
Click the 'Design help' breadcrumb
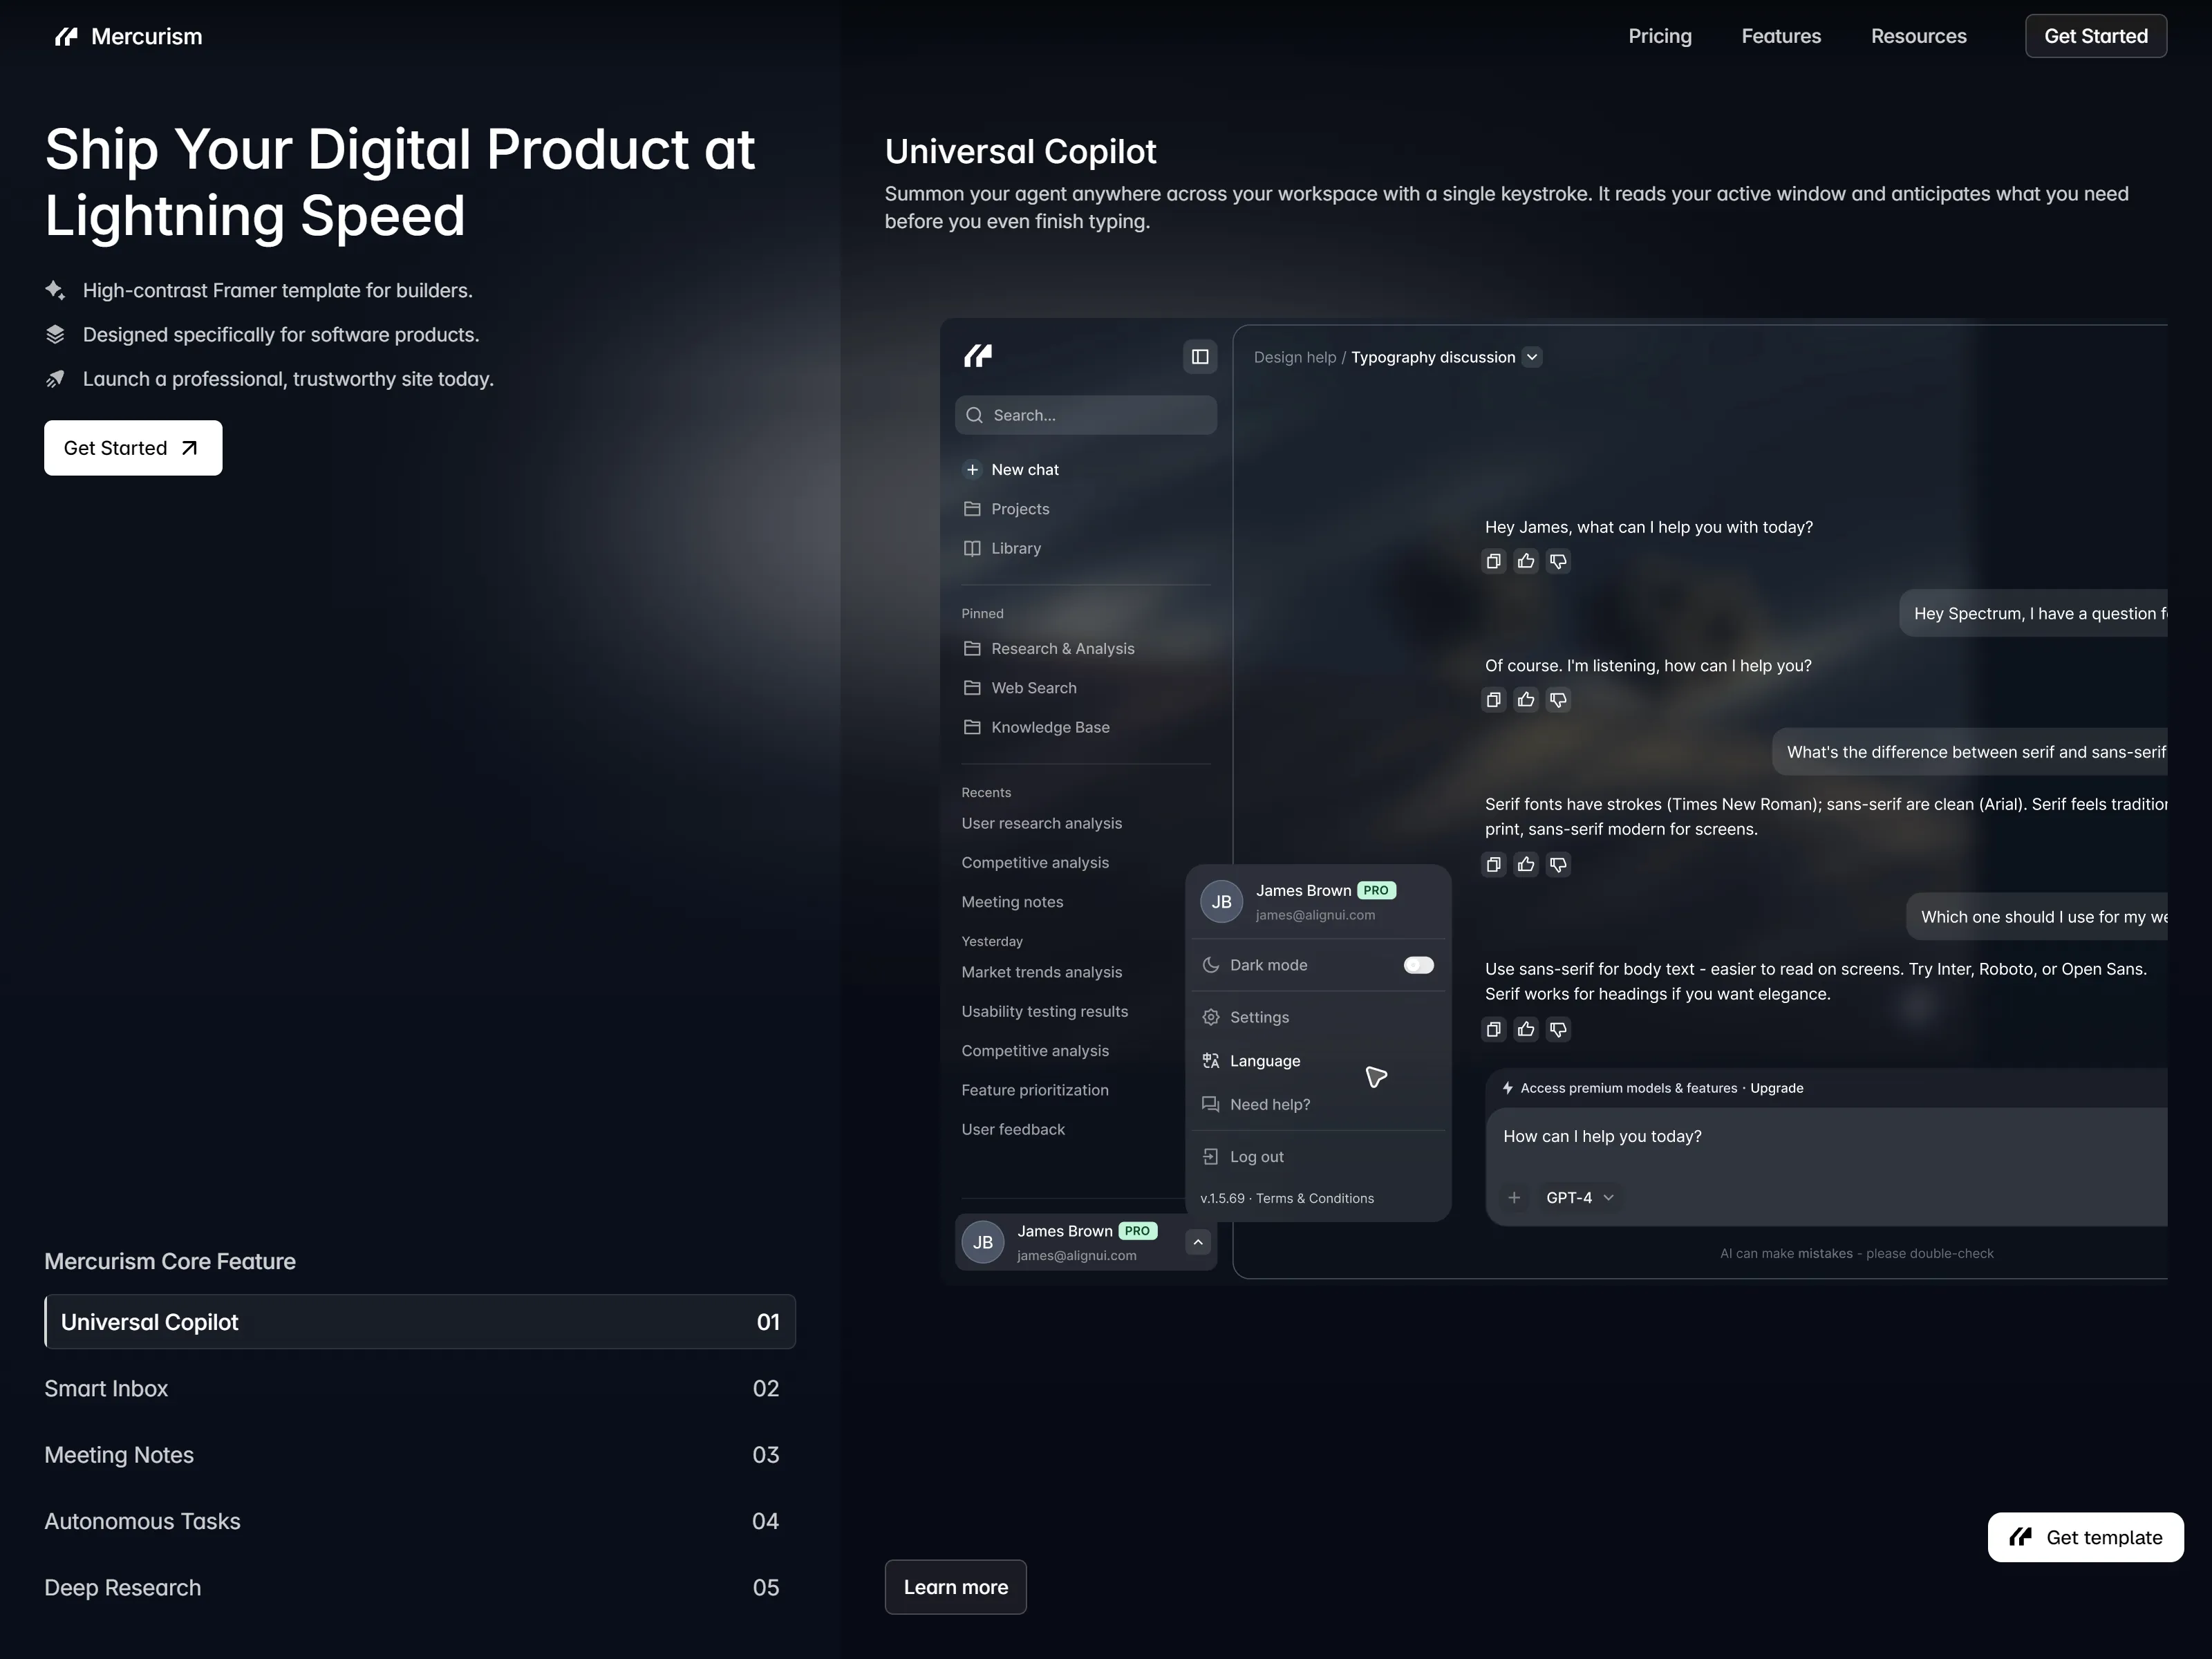point(1294,357)
